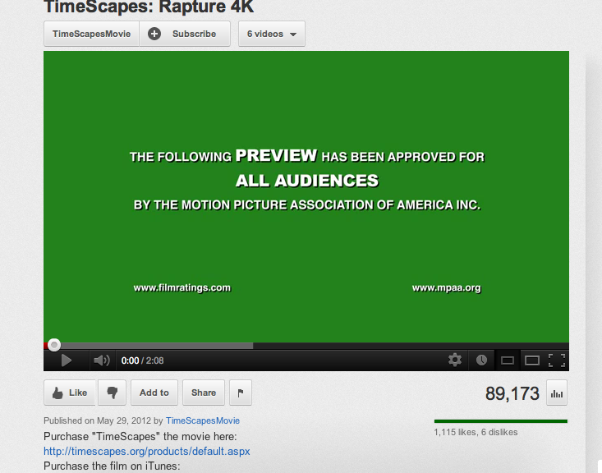Click the 89,173 view count
Screen dimensions: 602x473
512,393
